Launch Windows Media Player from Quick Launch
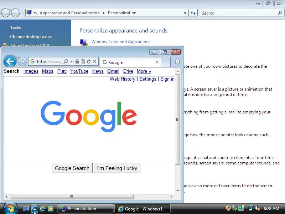 tap(51, 209)
